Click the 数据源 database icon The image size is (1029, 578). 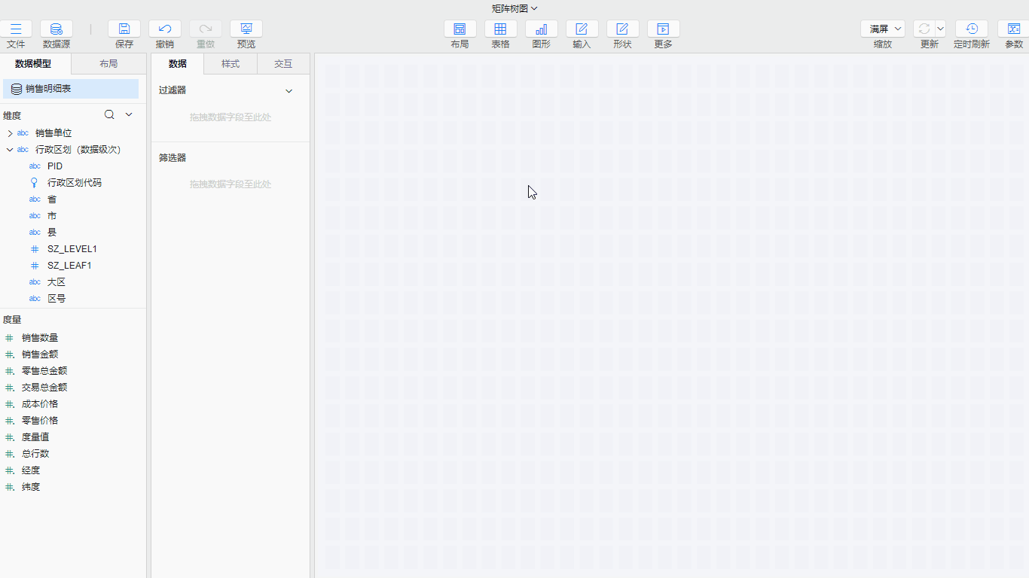click(x=56, y=29)
